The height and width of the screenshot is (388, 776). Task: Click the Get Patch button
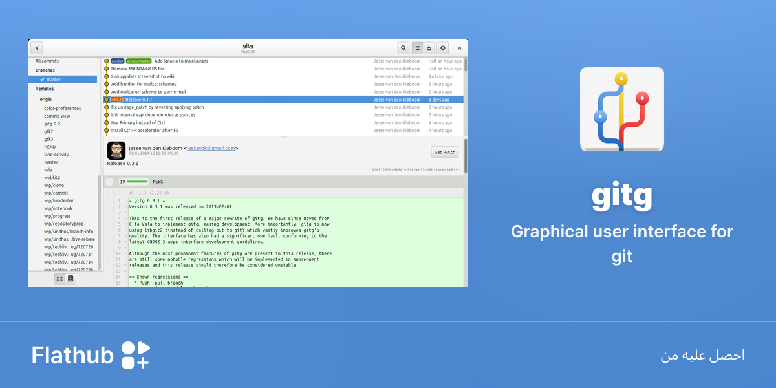[x=445, y=152]
